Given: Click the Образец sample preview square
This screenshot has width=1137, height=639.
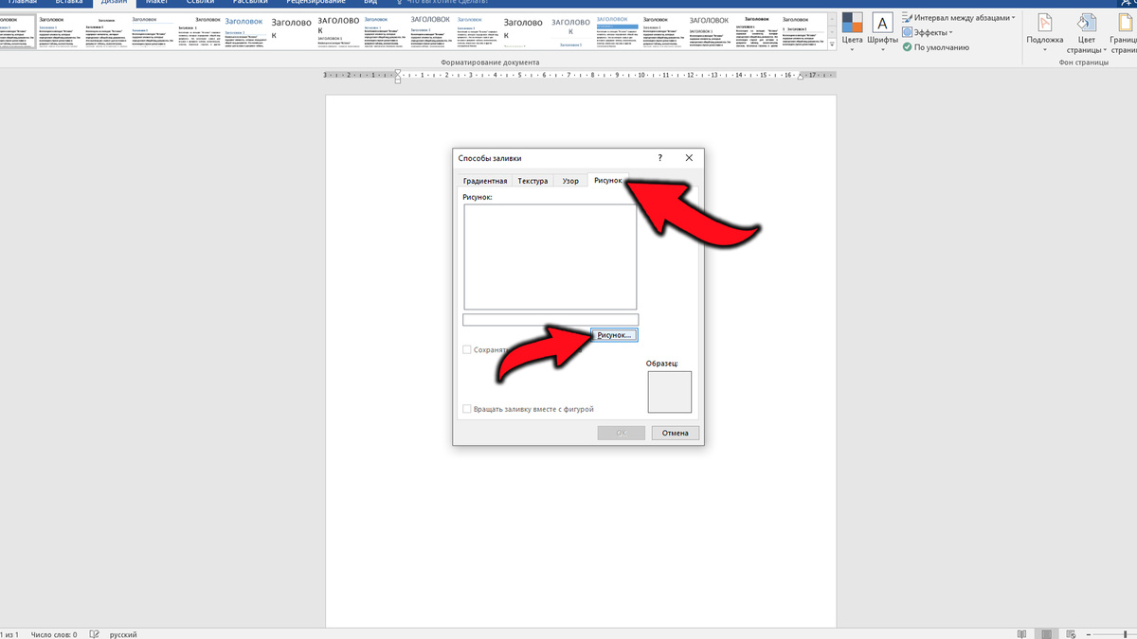Looking at the screenshot, I should click(670, 392).
